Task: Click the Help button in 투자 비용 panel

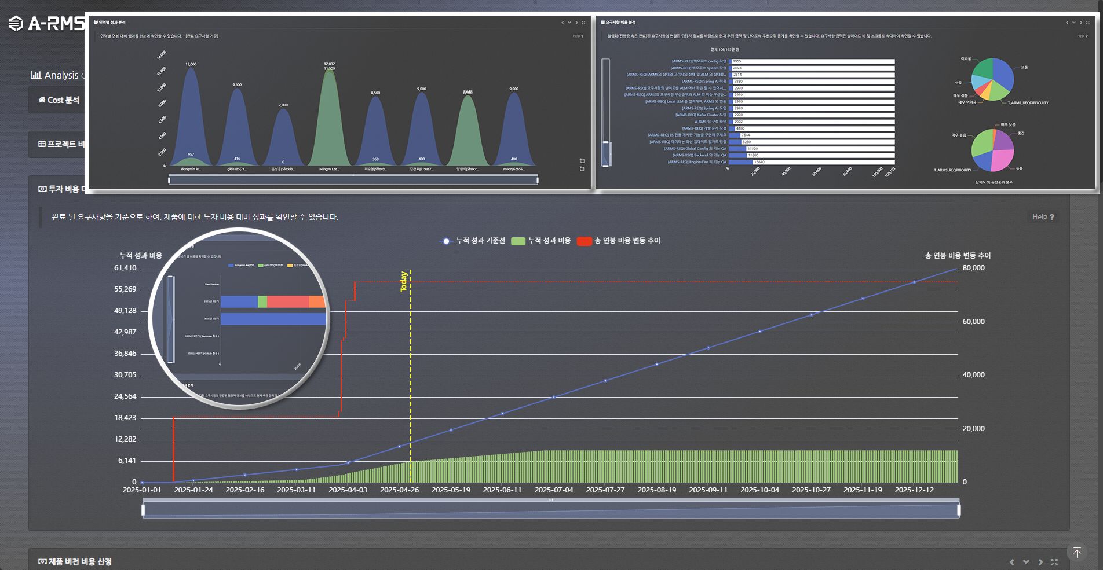Action: 1043,217
